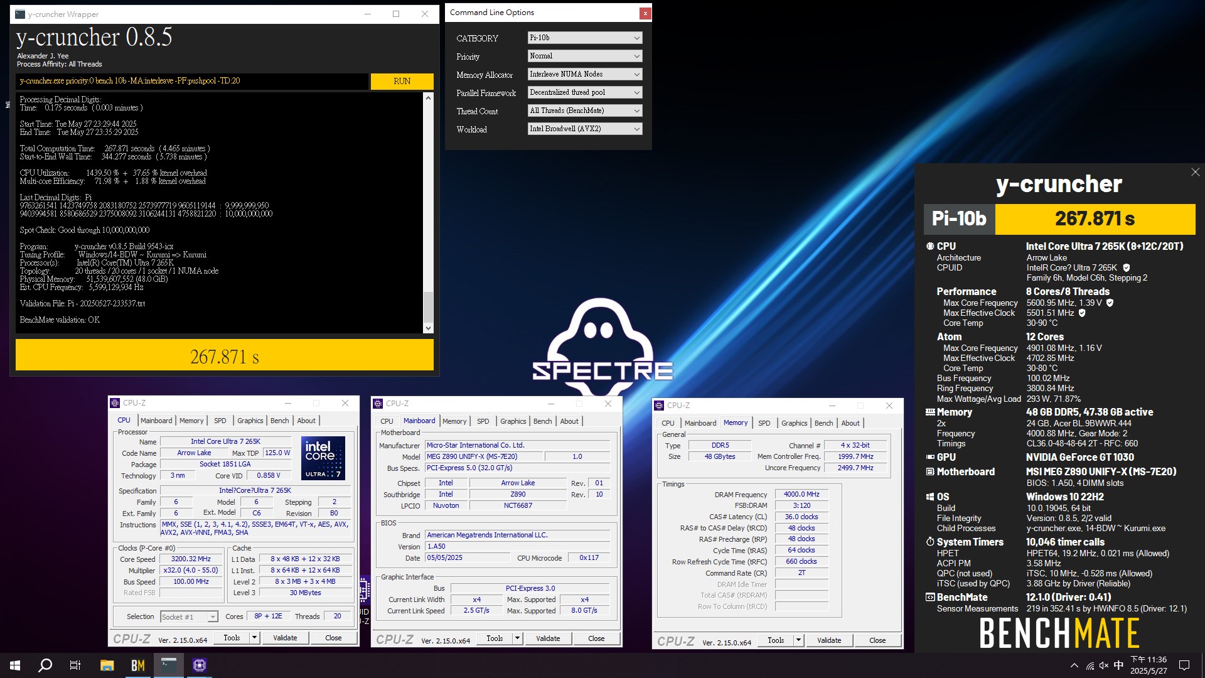Switch to Mainboard tab in left CPU-Z
Viewport: 1205px width, 678px height.
coord(156,421)
